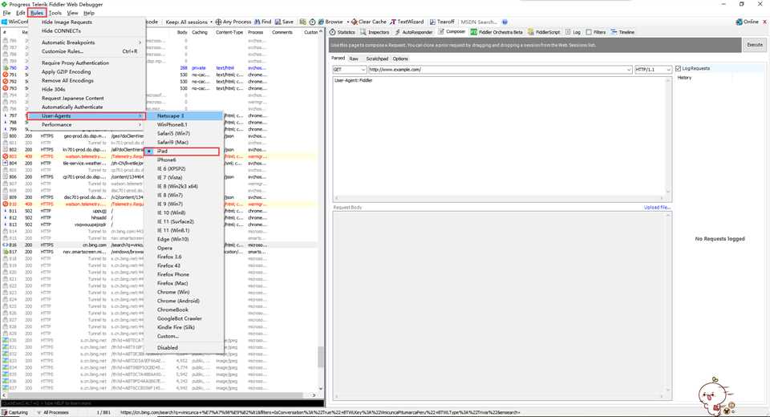Click the camera screenshot toolbar icon
The height and width of the screenshot is (417, 770).
click(303, 22)
